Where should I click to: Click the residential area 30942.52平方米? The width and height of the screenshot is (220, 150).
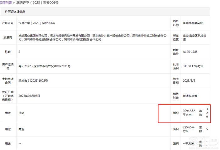pos(189,113)
